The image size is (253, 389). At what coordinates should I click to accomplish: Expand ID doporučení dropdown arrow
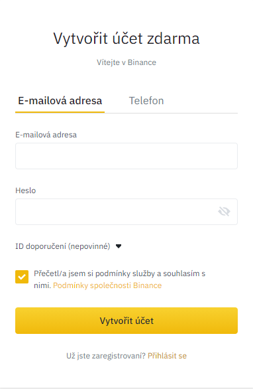(x=119, y=246)
